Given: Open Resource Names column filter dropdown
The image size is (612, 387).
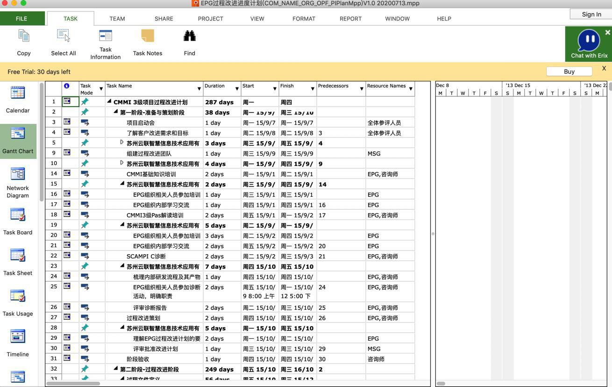Looking at the screenshot, I should click(411, 89).
